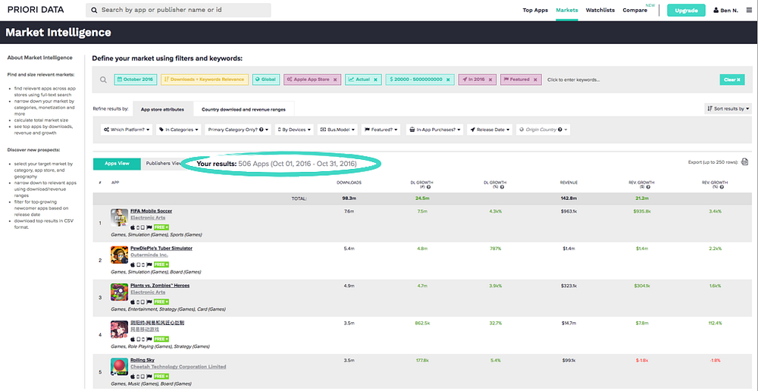
Task: Open the Ben N. user account
Action: click(726, 10)
